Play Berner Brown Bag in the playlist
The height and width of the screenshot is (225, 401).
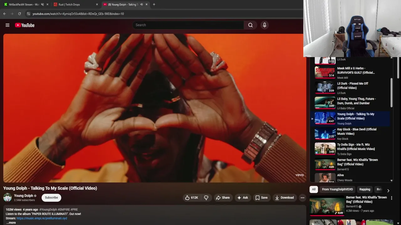coord(350,164)
